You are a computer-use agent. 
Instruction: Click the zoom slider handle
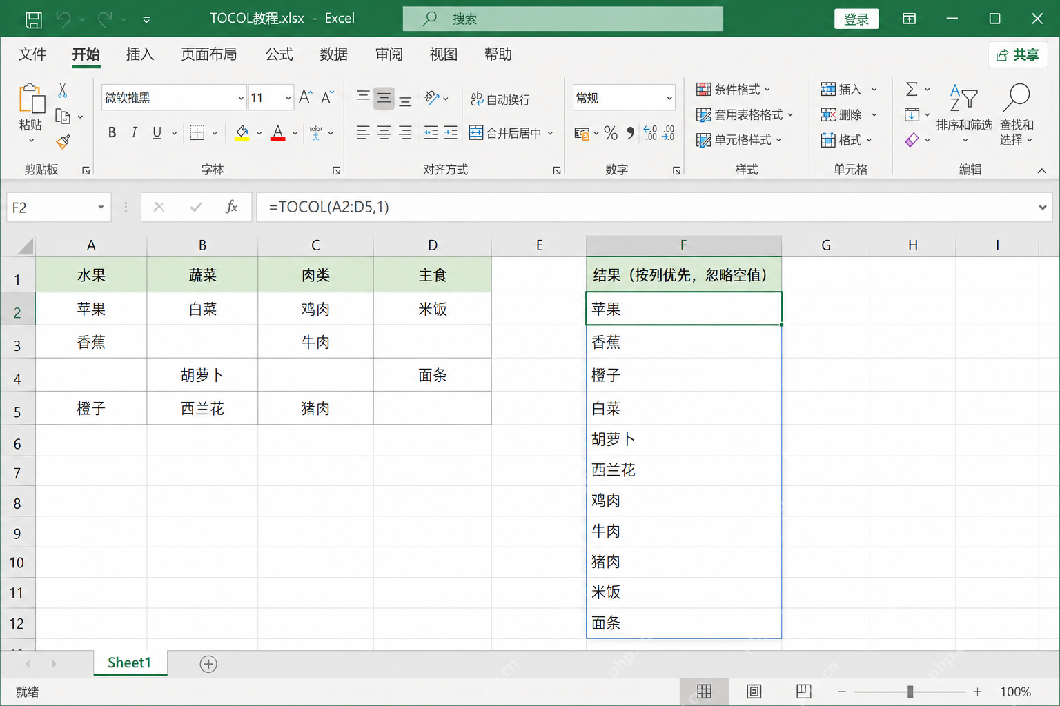(x=910, y=692)
